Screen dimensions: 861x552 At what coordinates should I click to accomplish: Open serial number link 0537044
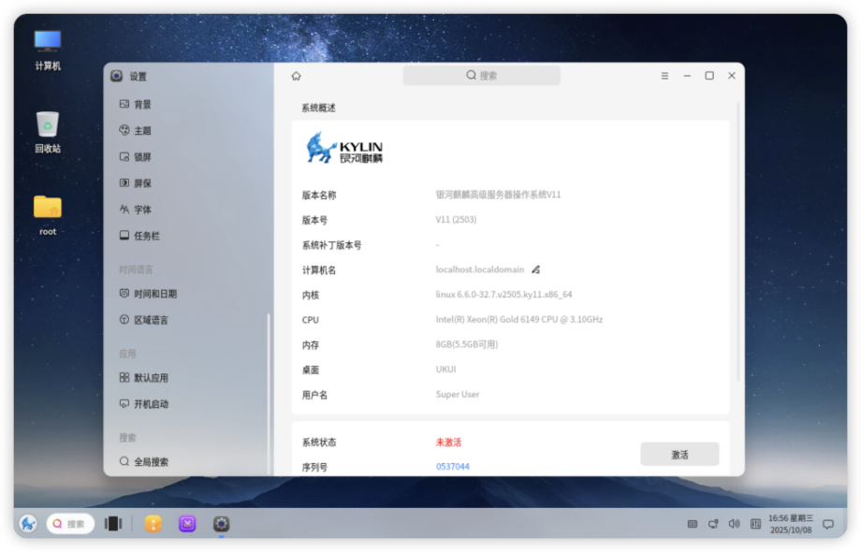click(452, 467)
